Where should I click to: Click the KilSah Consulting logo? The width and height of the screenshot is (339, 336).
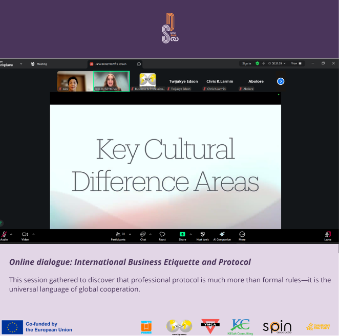pos(240,327)
